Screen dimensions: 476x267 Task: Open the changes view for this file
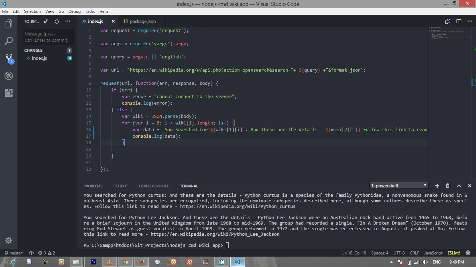click(448, 21)
